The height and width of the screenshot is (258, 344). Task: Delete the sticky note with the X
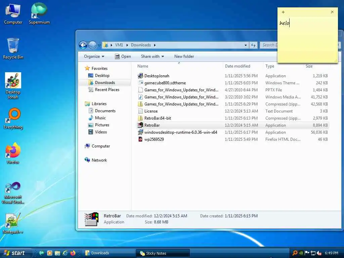332,12
